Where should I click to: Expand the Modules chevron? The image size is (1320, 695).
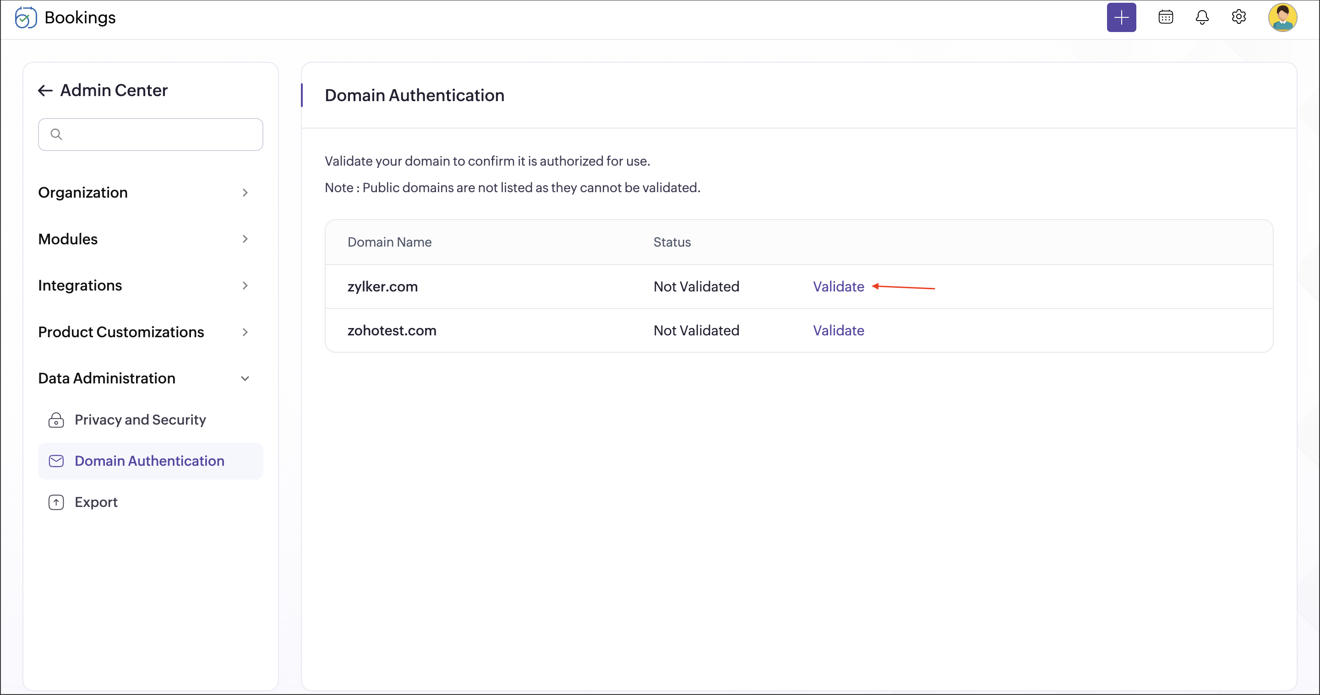coord(245,239)
